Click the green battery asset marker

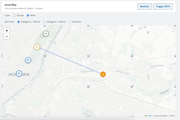point(46,34)
